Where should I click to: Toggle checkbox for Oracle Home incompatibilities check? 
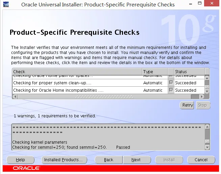point(171,90)
